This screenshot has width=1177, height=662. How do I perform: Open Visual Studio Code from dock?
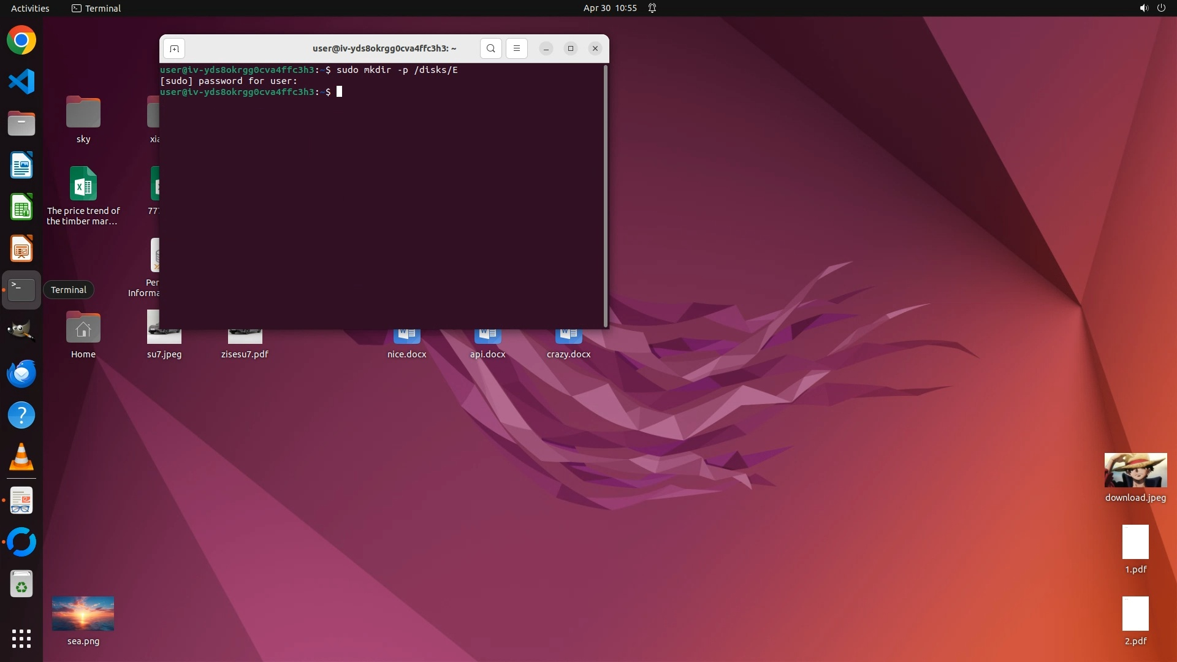click(21, 82)
